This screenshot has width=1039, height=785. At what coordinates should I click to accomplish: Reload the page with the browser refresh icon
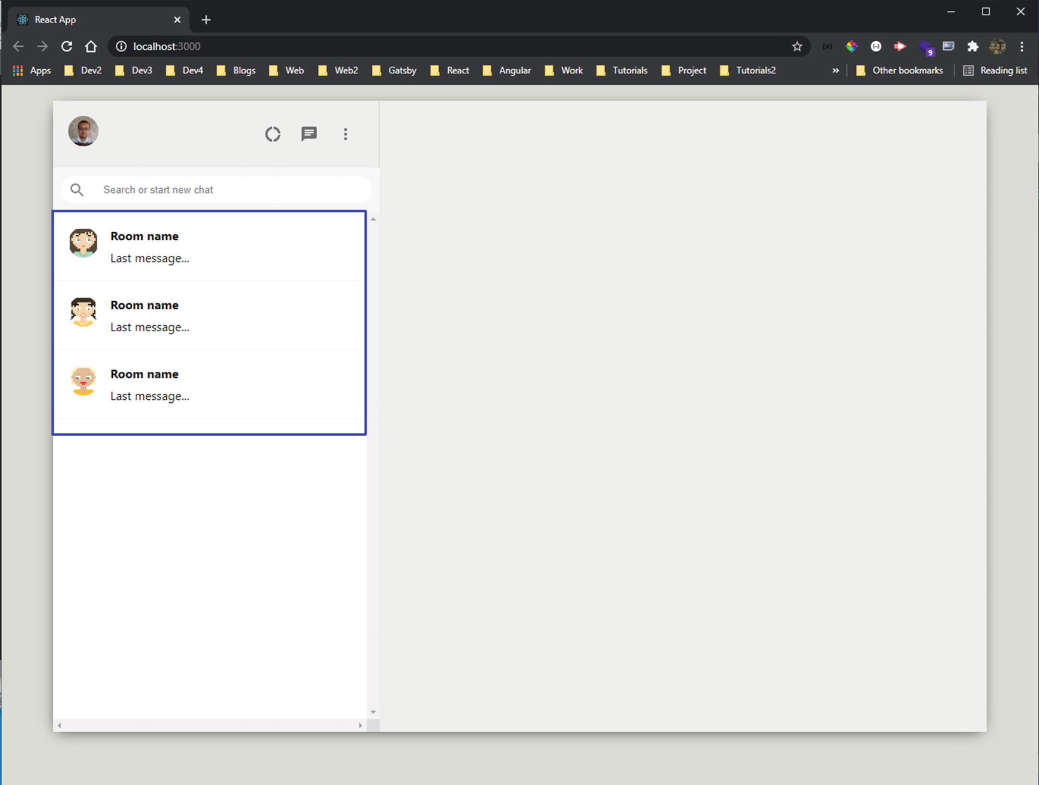click(x=67, y=46)
